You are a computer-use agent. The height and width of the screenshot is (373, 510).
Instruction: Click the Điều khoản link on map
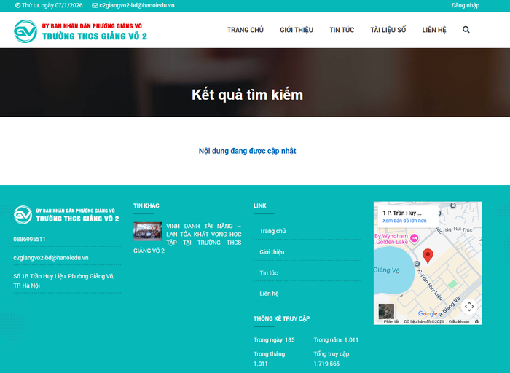459,321
